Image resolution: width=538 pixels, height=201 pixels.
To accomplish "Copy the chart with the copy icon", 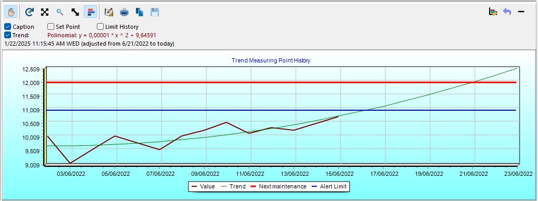I will [x=140, y=12].
